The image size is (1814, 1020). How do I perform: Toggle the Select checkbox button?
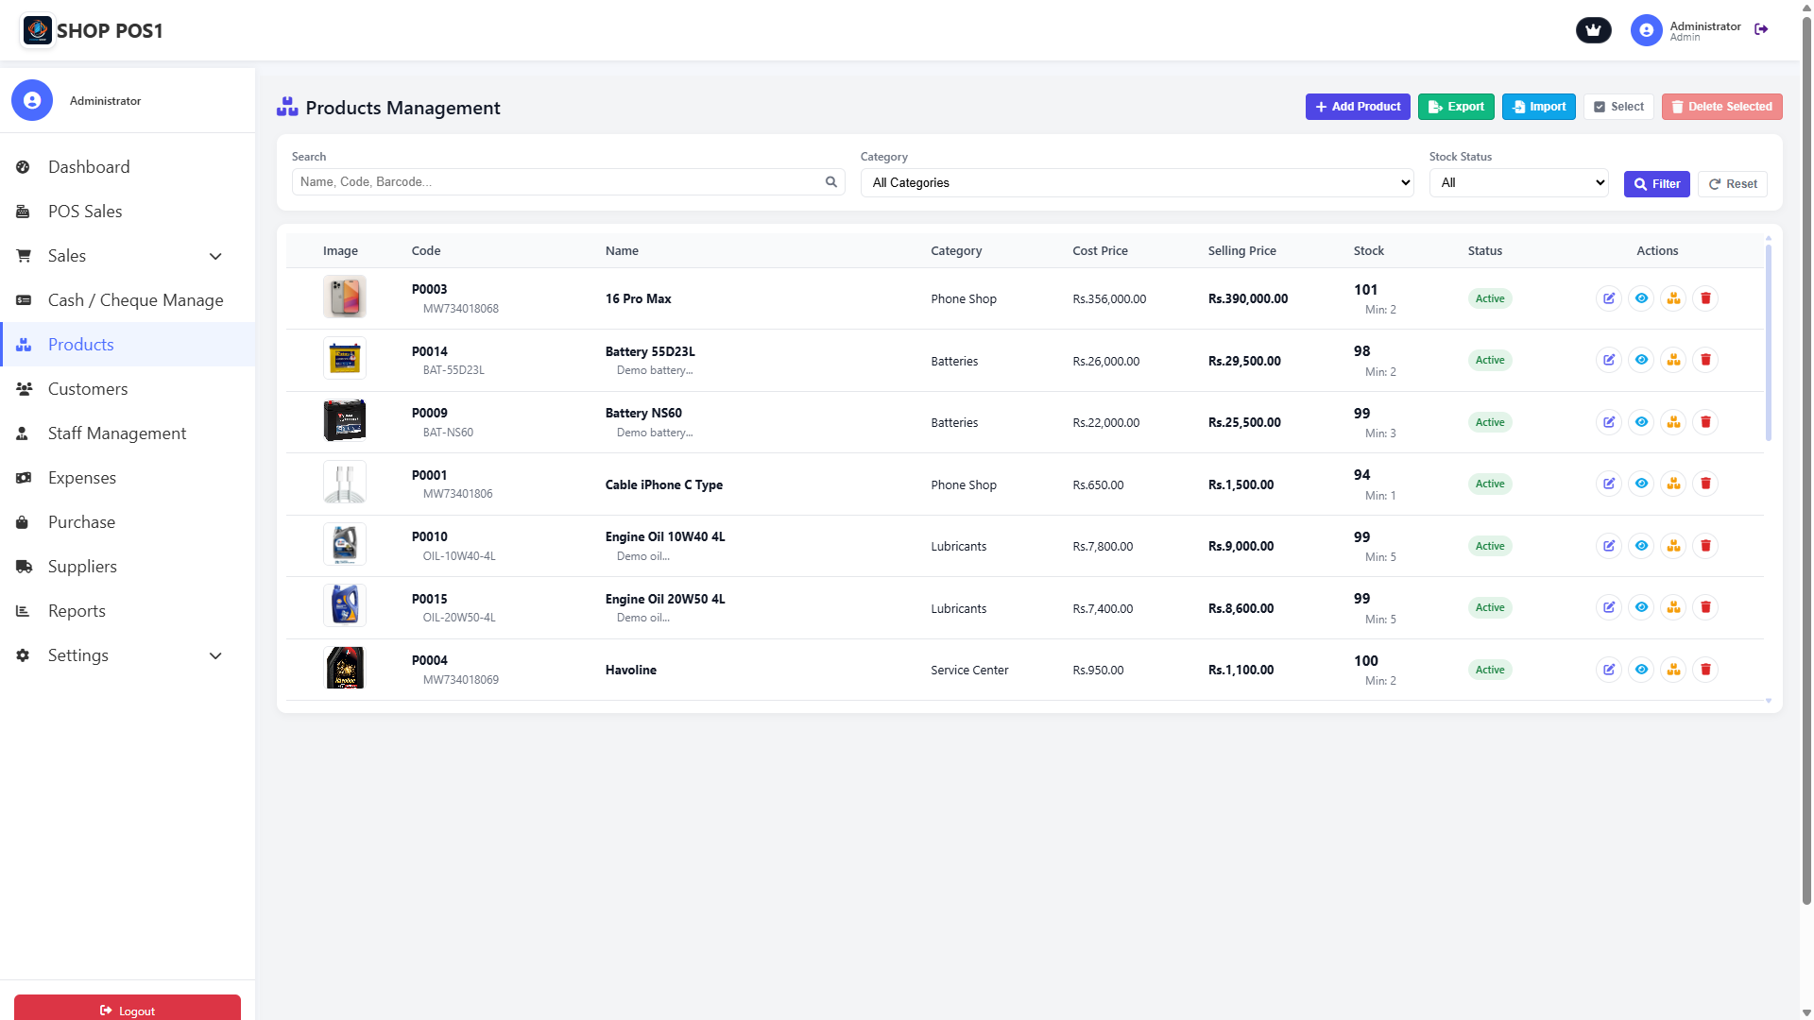click(x=1618, y=107)
